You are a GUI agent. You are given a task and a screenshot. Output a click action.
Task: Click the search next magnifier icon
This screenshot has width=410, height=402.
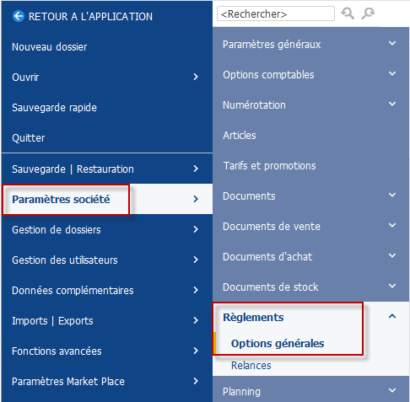[368, 13]
